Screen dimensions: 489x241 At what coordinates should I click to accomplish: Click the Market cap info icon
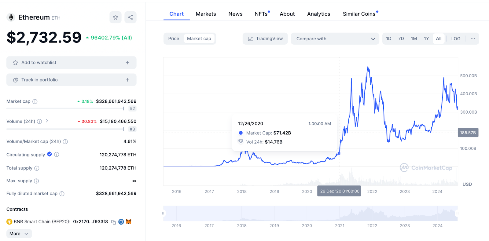(x=35, y=101)
